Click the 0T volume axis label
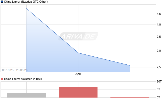Viewport: 167px width, 100px height. (x=158, y=97)
